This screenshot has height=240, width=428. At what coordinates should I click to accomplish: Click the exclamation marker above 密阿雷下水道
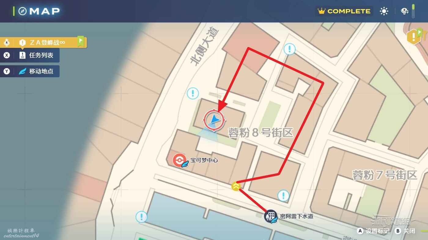[283, 195]
